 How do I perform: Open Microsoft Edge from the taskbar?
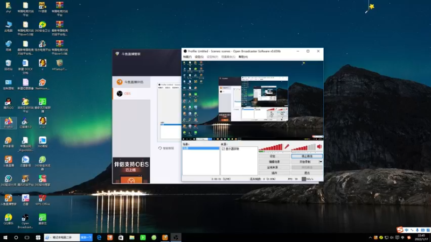tap(99, 238)
